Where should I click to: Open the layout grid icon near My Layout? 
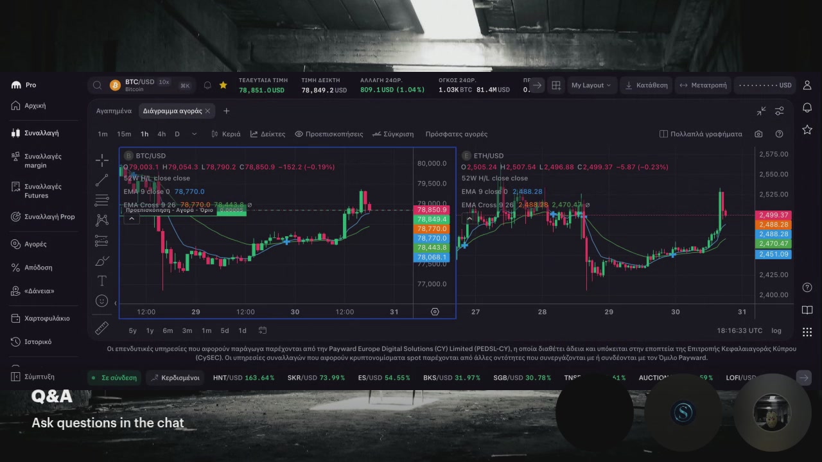click(556, 85)
